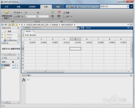Click the Undo icon in quick toolbar

[x=87, y=6]
